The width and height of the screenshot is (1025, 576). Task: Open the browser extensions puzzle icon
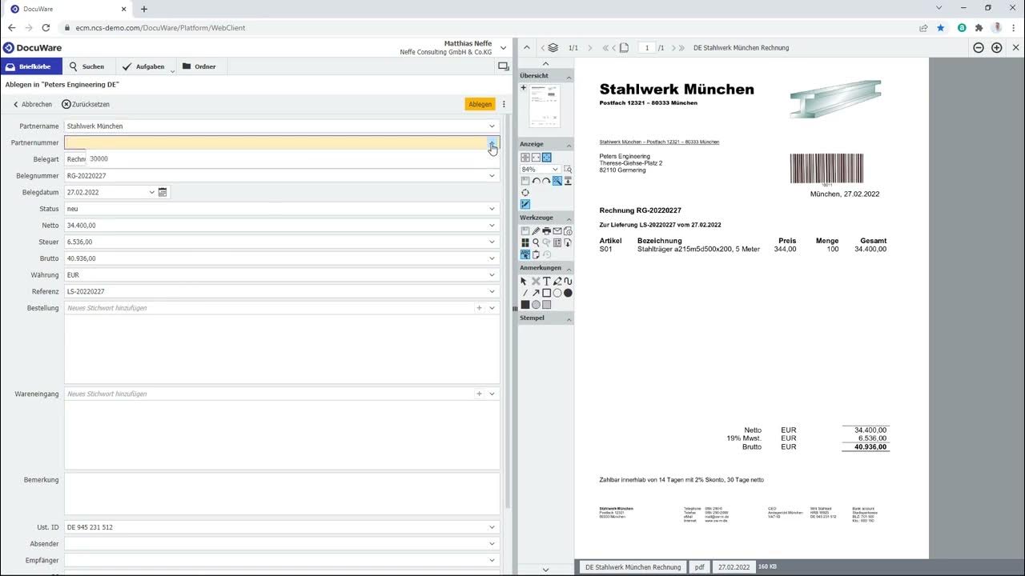pos(979,27)
